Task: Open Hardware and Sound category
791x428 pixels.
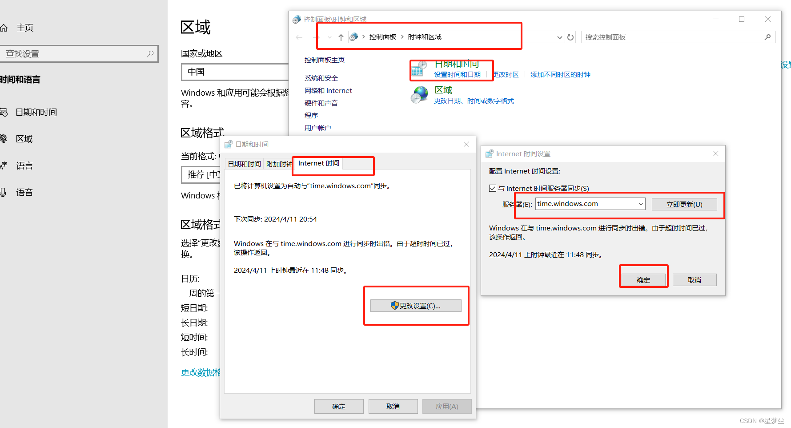Action: coord(321,103)
